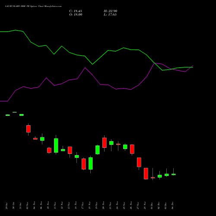The height and width of the screenshot is (216, 216).
Task: Select the 19 Nov date label
Action: (x=96, y=206)
